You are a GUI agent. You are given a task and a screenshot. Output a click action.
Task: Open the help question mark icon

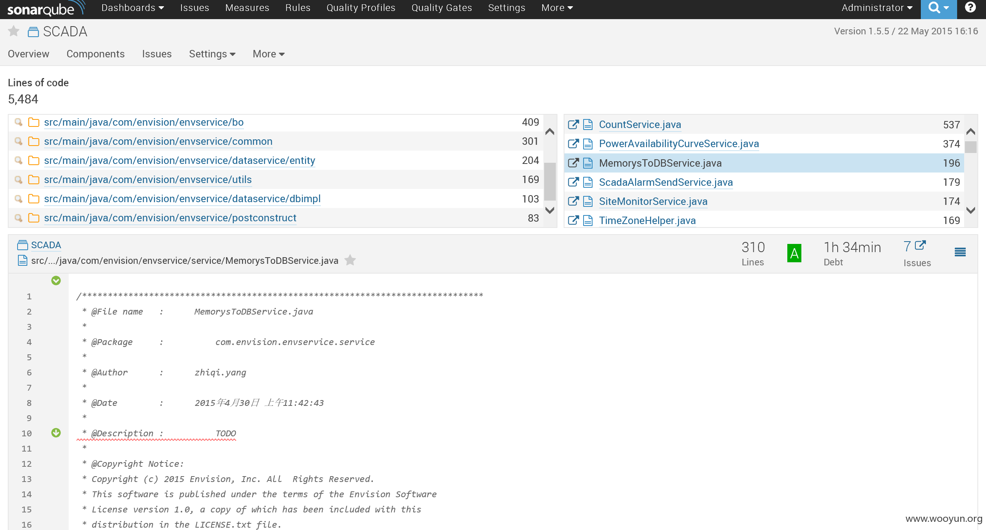pyautogui.click(x=970, y=8)
